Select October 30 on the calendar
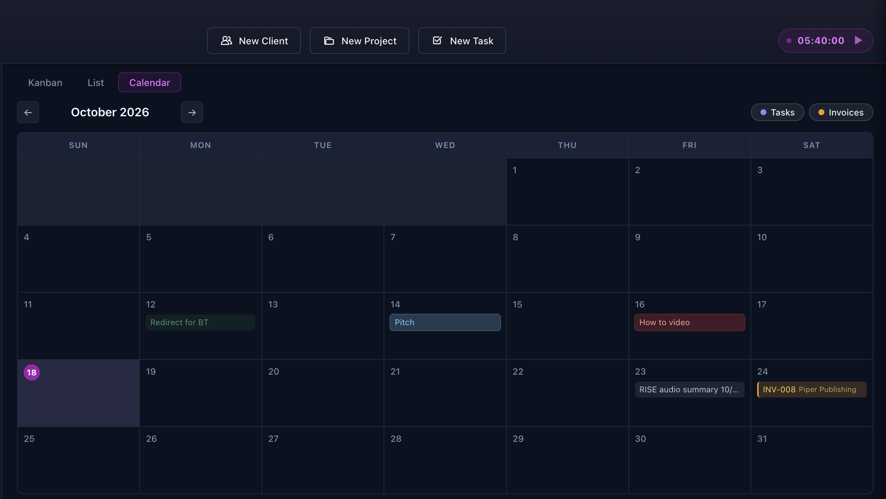Viewport: 886px width, 499px height. (x=690, y=460)
